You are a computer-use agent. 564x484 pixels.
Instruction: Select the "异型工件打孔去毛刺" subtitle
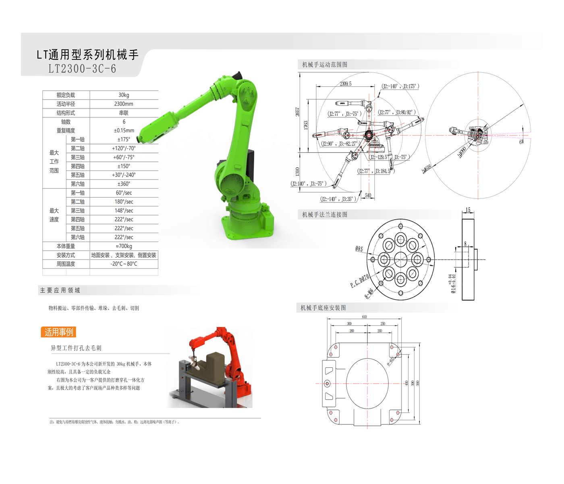[x=76, y=348]
